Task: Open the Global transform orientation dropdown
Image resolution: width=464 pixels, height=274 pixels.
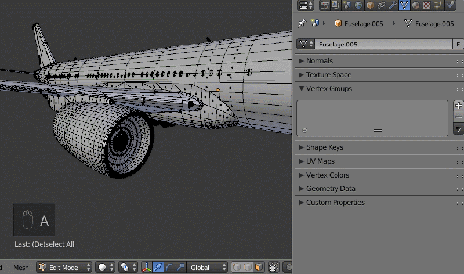Action: (207, 267)
